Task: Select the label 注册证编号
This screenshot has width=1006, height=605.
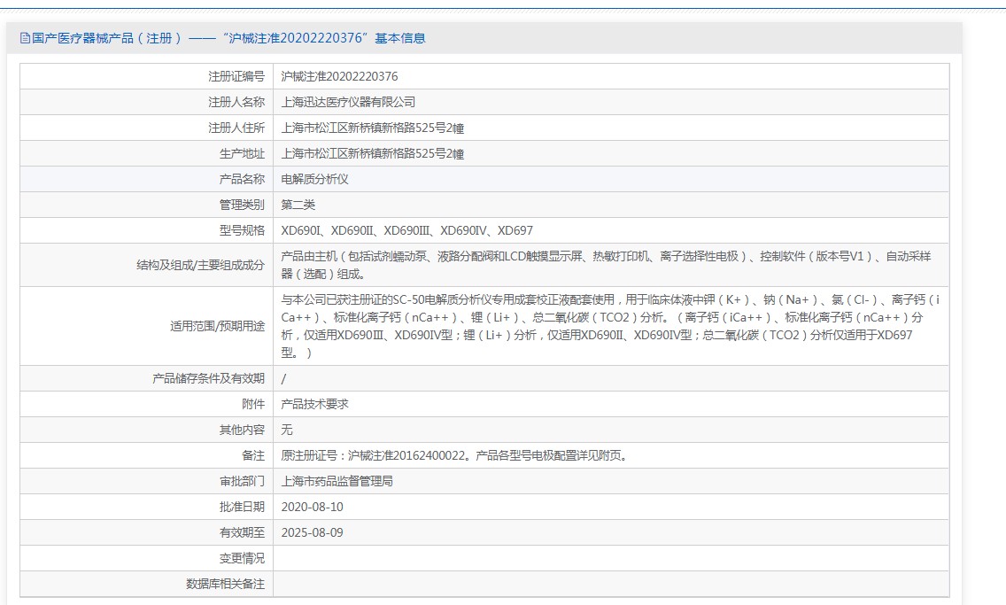Action: (236, 76)
